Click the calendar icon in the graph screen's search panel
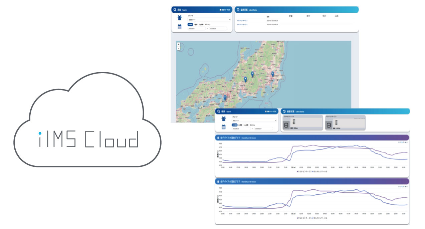The height and width of the screenshot is (229, 425). click(x=223, y=127)
